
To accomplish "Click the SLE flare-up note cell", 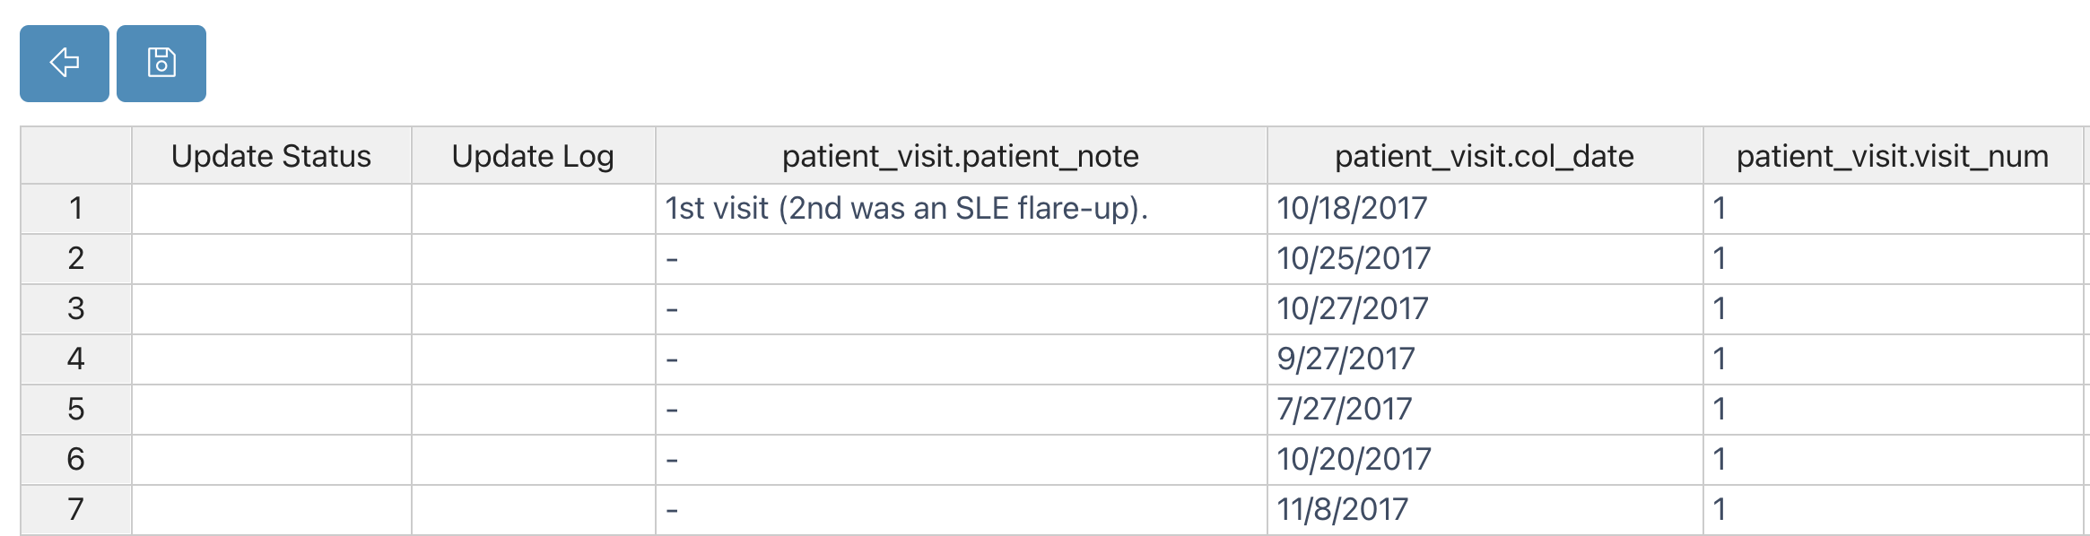I will click(x=962, y=209).
